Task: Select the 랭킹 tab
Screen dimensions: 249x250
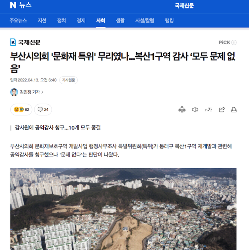Action: (x=169, y=21)
